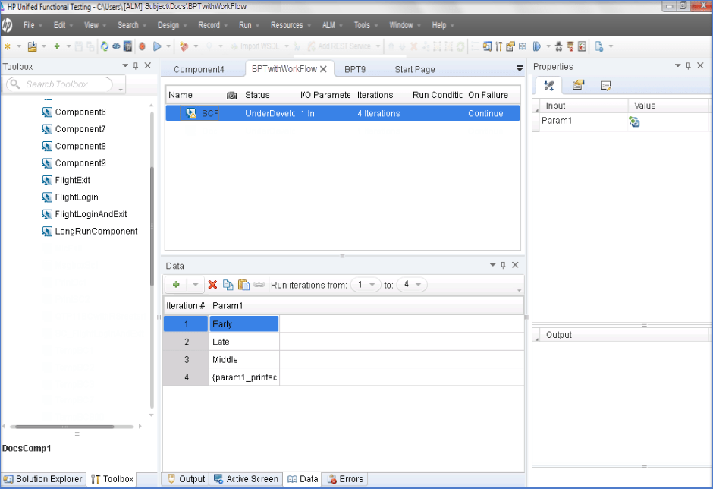Open the Active Screen view
Image resolution: width=713 pixels, height=489 pixels.
(x=246, y=479)
